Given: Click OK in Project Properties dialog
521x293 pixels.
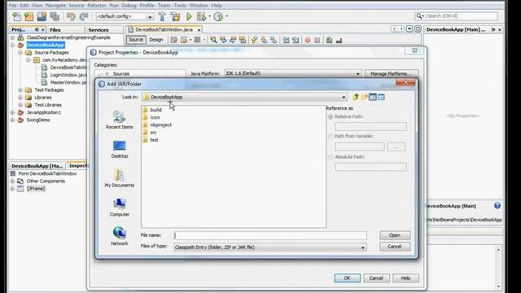Looking at the screenshot, I should click(348, 278).
